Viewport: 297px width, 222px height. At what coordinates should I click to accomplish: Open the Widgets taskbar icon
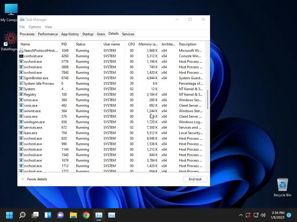(48, 215)
